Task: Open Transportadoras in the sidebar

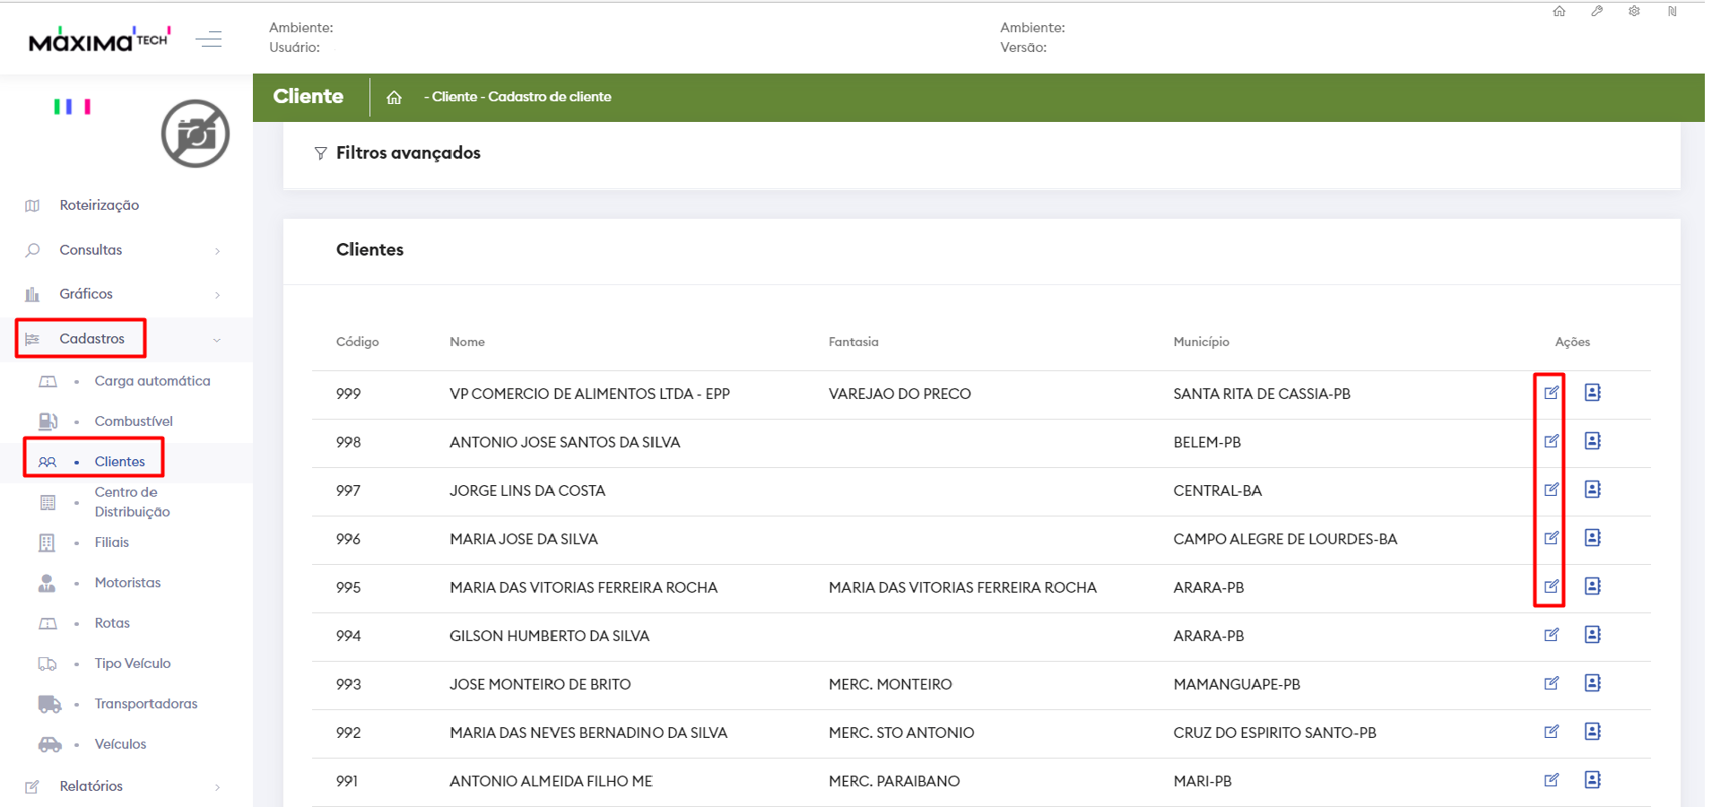Action: [x=145, y=704]
